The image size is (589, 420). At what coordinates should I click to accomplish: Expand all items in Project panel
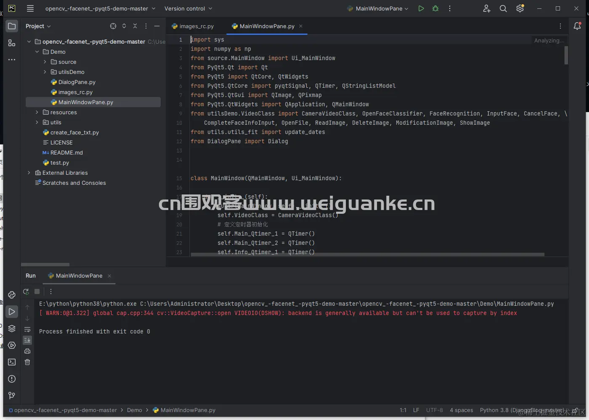coord(124,26)
